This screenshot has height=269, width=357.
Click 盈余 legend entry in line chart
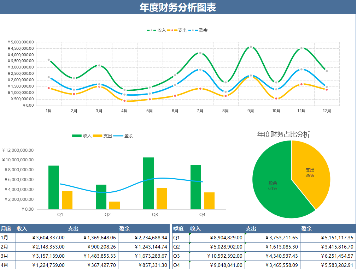click(198, 30)
